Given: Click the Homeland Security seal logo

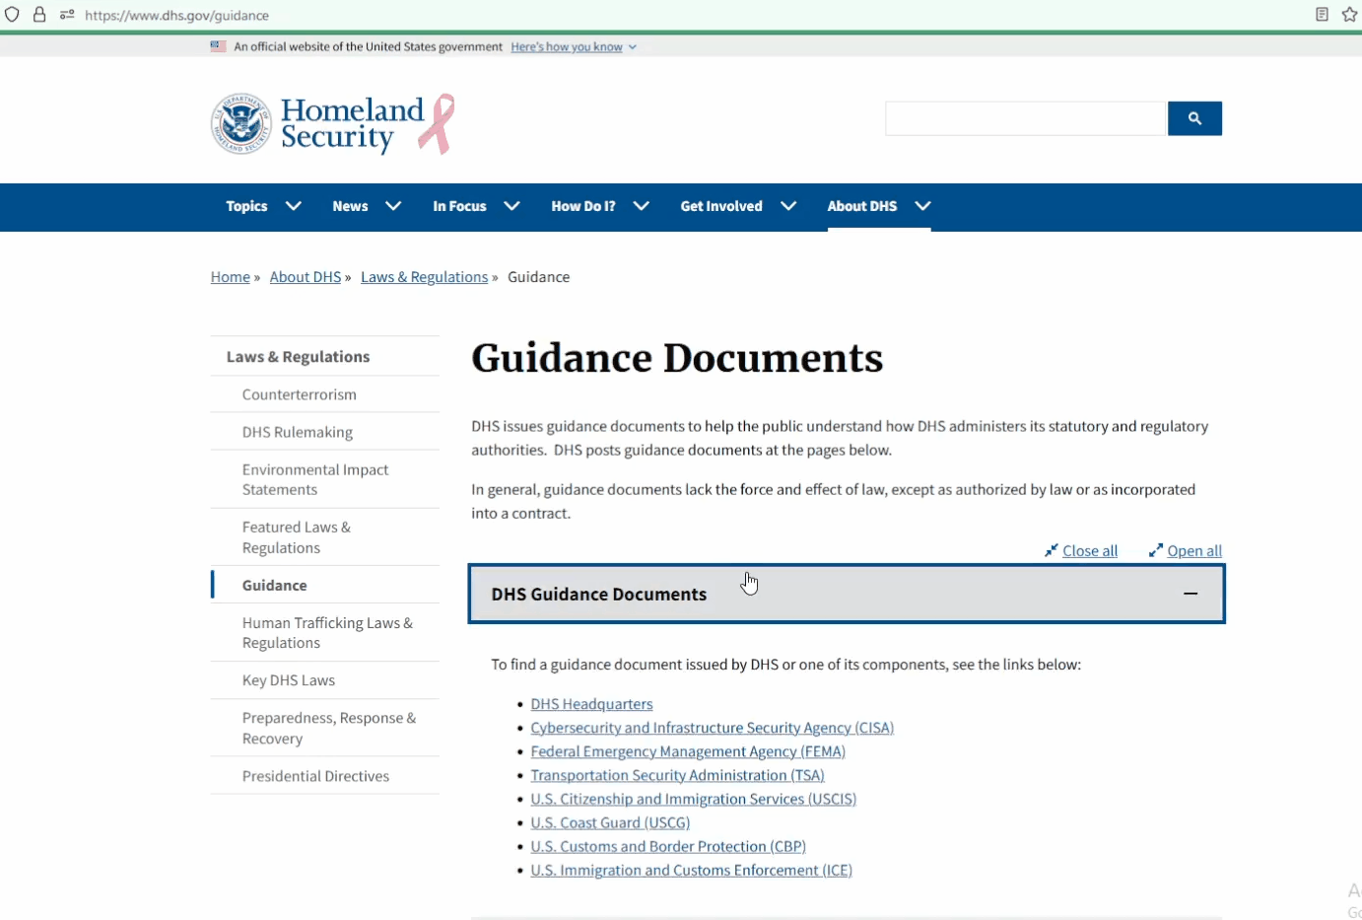Looking at the screenshot, I should 240,124.
